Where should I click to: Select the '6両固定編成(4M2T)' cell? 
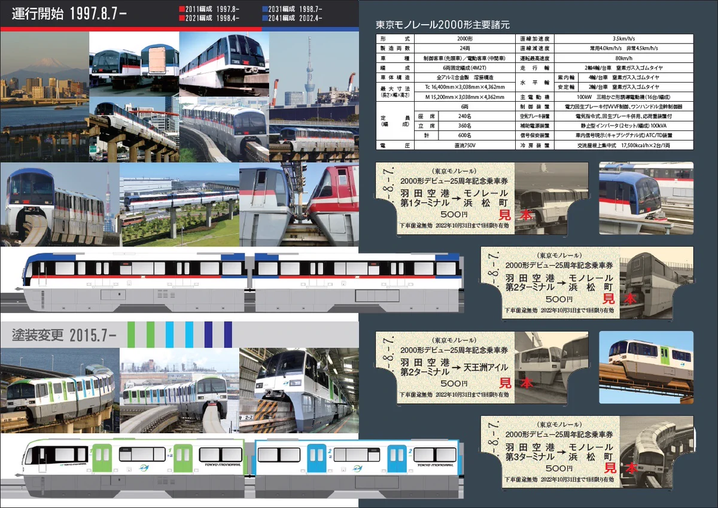(465, 68)
